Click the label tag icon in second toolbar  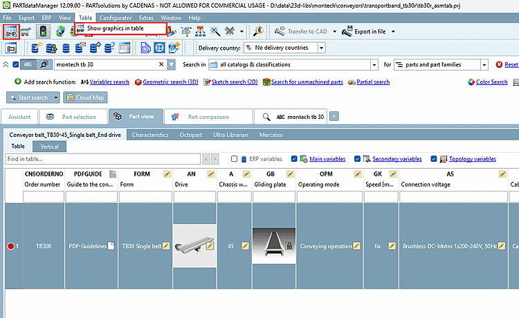tap(11, 48)
